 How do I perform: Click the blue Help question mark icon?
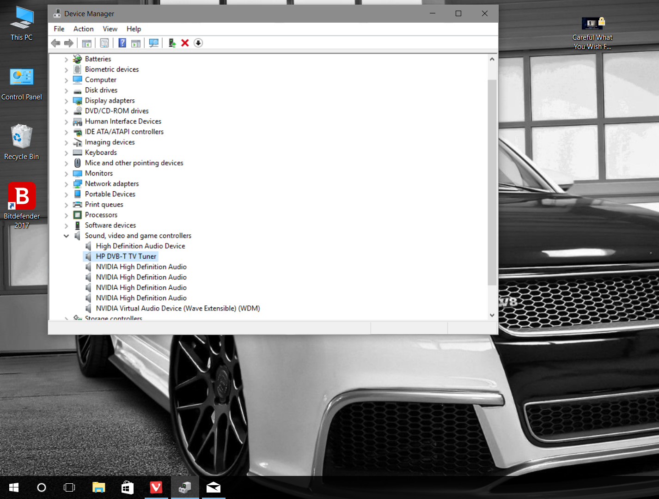click(x=122, y=43)
